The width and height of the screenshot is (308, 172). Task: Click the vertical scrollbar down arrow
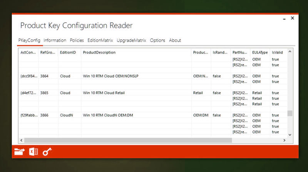290,134
